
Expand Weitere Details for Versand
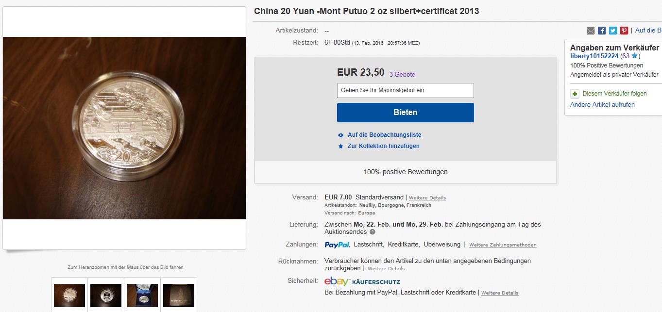click(x=427, y=198)
